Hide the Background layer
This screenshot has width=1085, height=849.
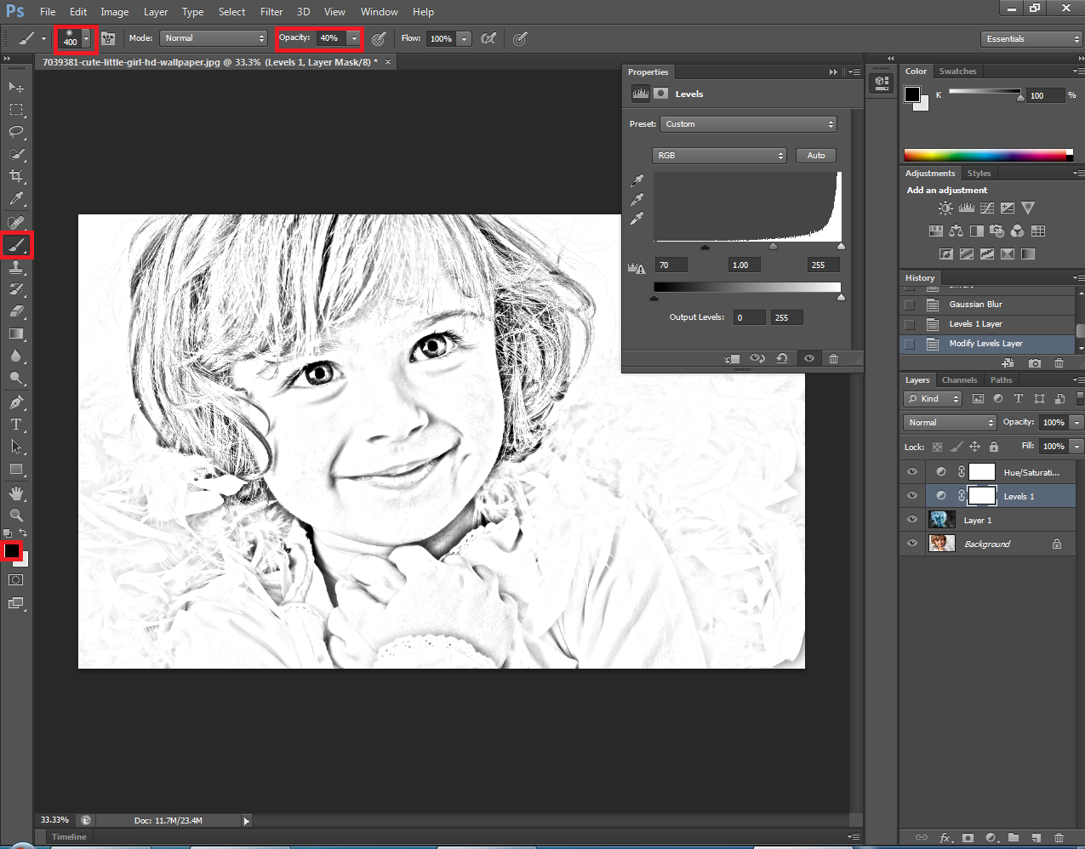912,544
